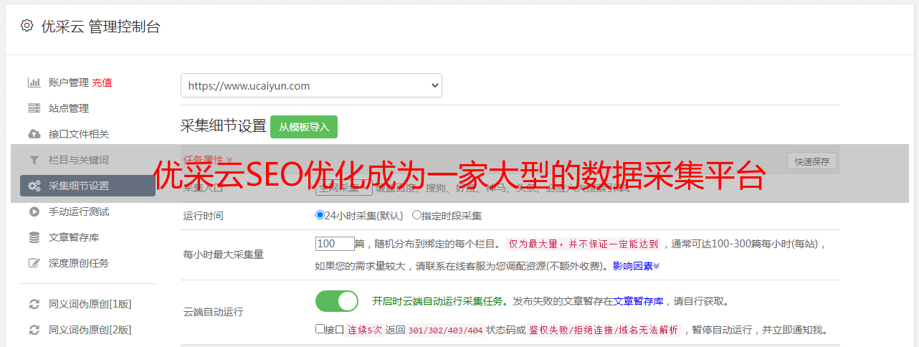Viewport: 919px width, 347px height.
Task: Click the database icon for 文章暂存库
Action: (x=34, y=237)
